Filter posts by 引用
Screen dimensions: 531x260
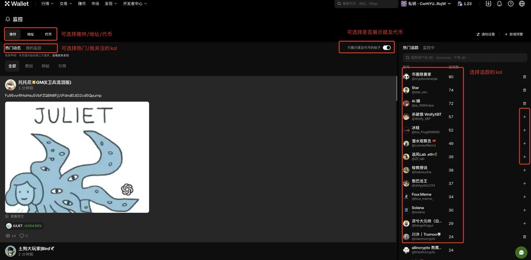click(x=62, y=66)
